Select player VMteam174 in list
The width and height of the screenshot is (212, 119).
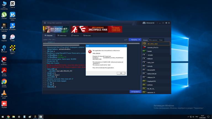[x=156, y=78]
